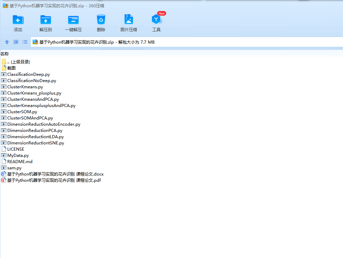The width and height of the screenshot is (343, 258).
Task: Click the script icon beside DimensionReductionPCA.py
Action: [x=4, y=131]
